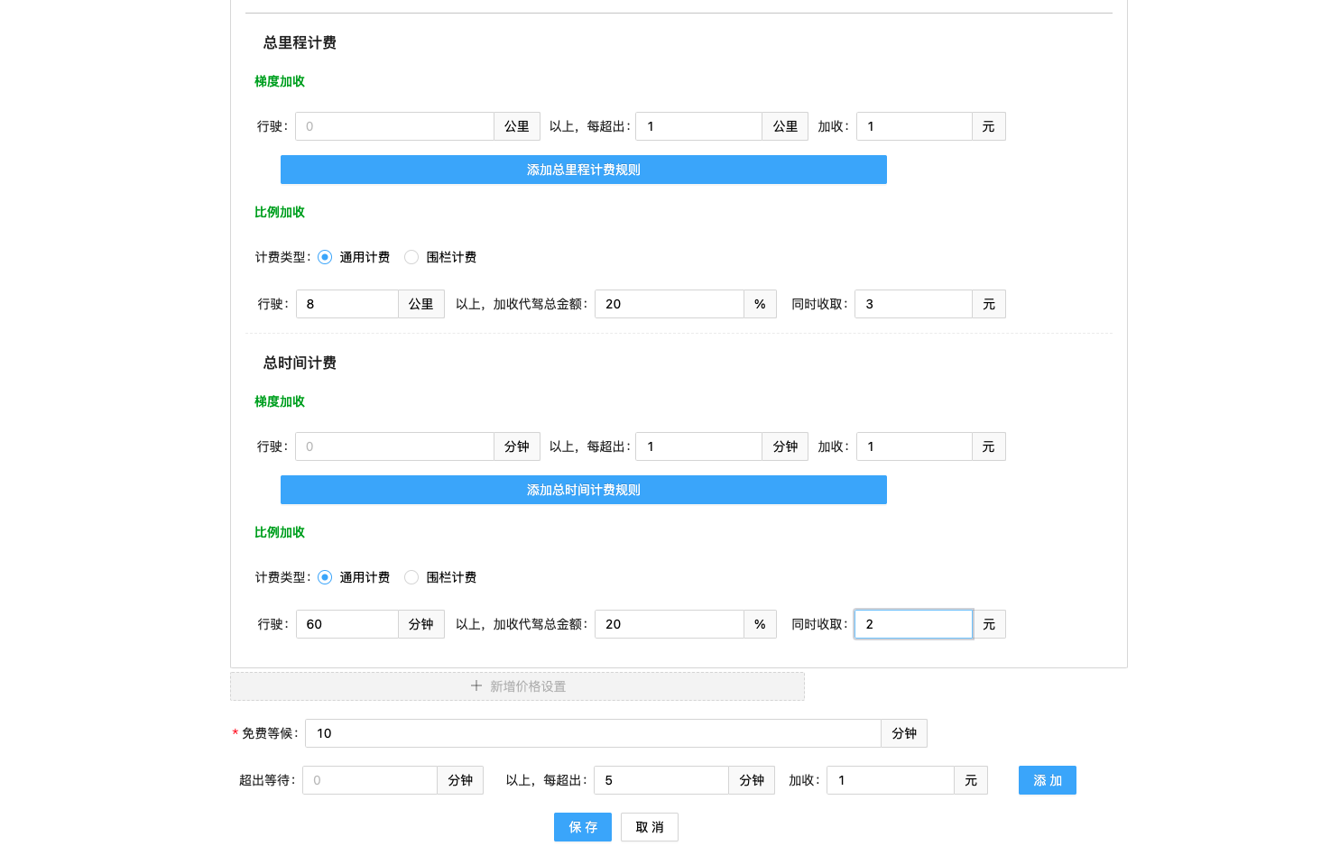Focus mileage 加收代驾总金额 percent field
The image size is (1321, 846).
(x=670, y=304)
